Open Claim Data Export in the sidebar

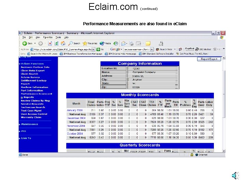(33, 71)
